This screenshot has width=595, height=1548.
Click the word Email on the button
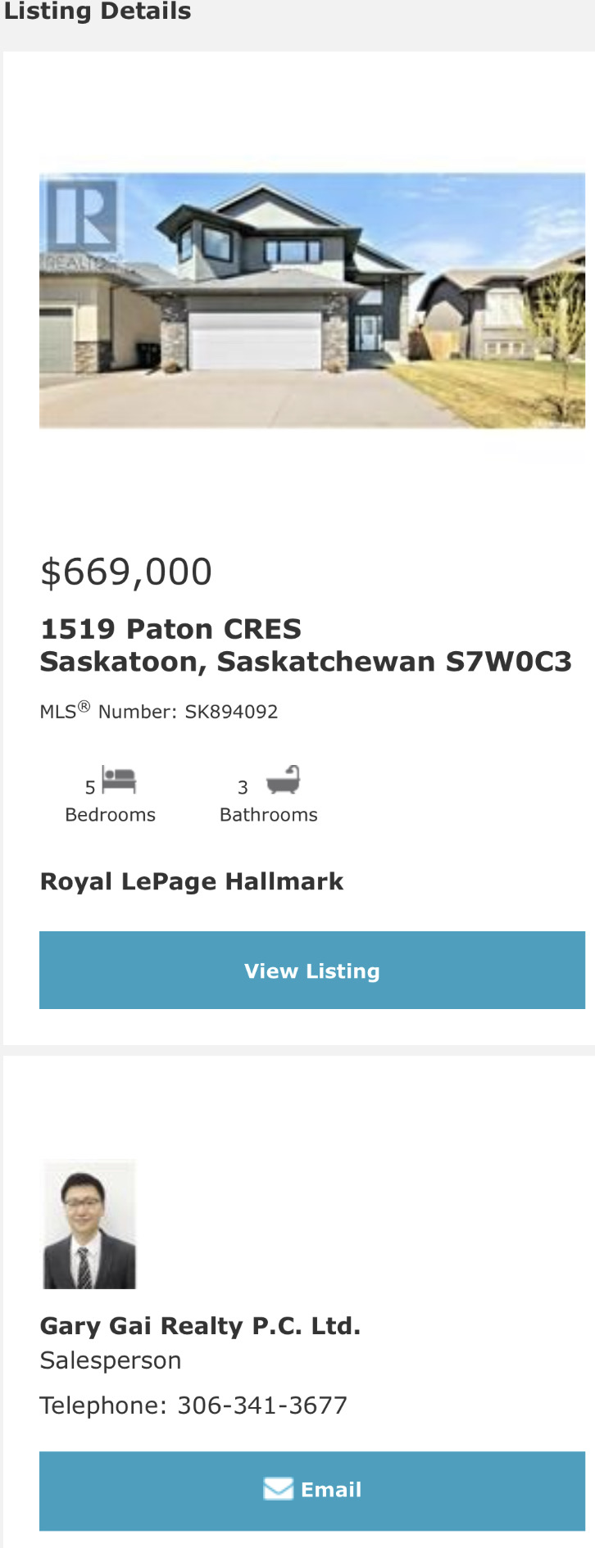pyautogui.click(x=331, y=1489)
